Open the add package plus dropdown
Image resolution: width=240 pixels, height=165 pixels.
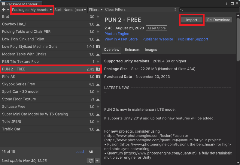(5, 10)
